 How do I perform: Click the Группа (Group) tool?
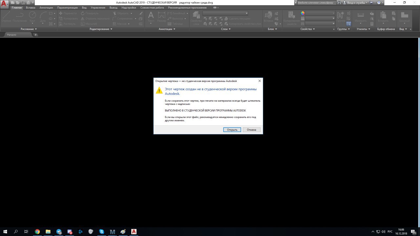point(341,17)
